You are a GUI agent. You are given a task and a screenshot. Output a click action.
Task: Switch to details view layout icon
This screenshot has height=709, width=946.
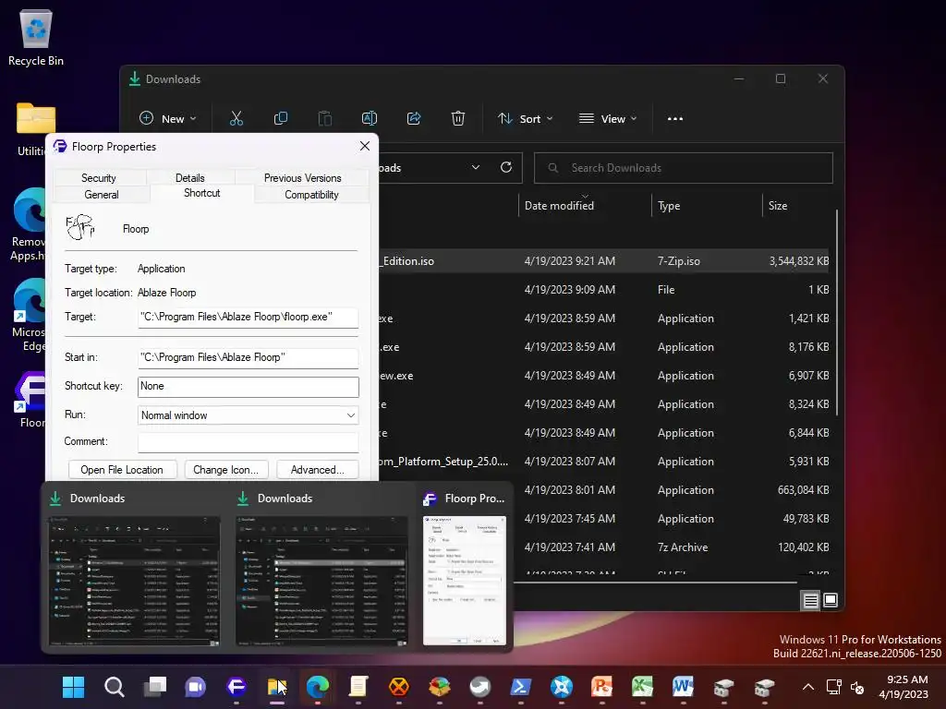(810, 600)
